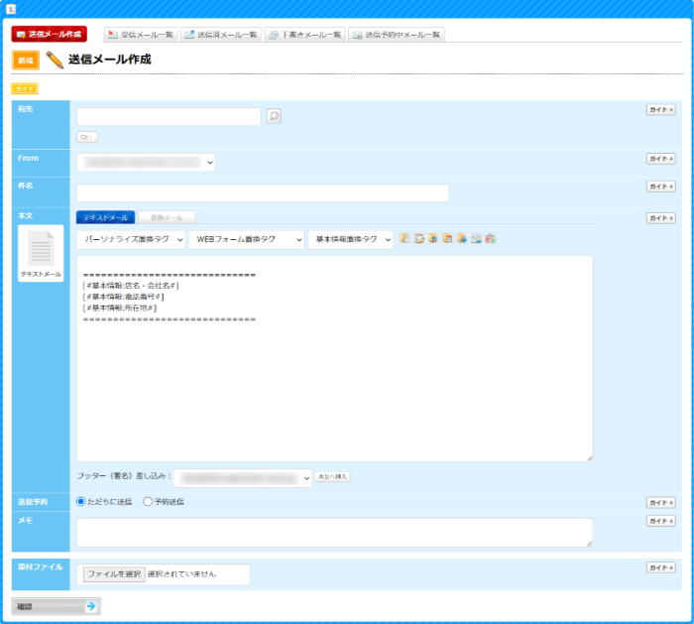Open the From address dropdown
694x624 pixels.
(x=146, y=163)
